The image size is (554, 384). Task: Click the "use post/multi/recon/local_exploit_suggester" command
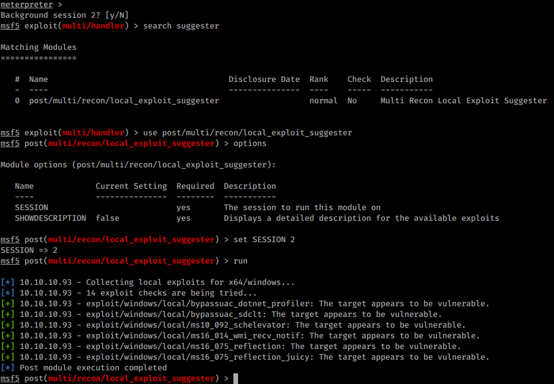[x=248, y=132]
